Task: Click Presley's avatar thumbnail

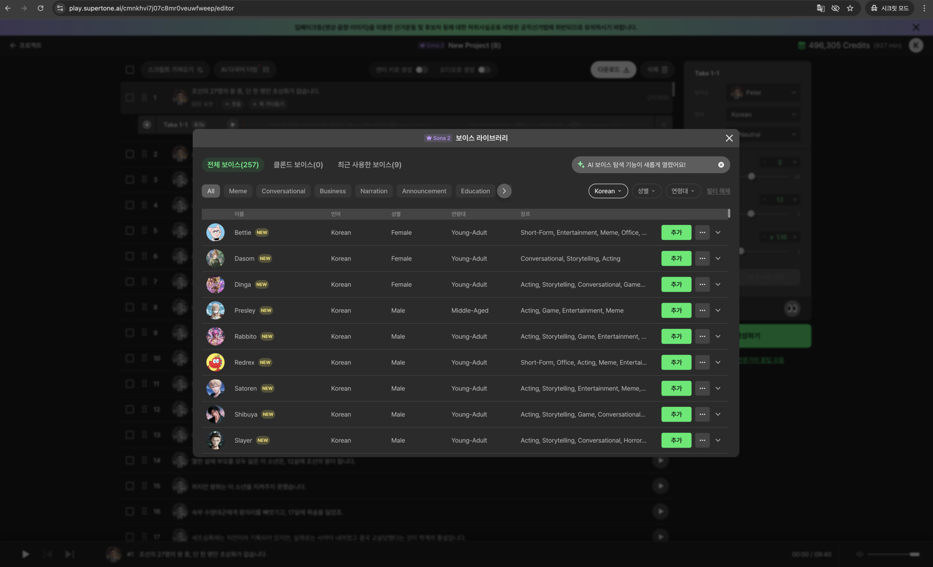Action: pyautogui.click(x=215, y=310)
